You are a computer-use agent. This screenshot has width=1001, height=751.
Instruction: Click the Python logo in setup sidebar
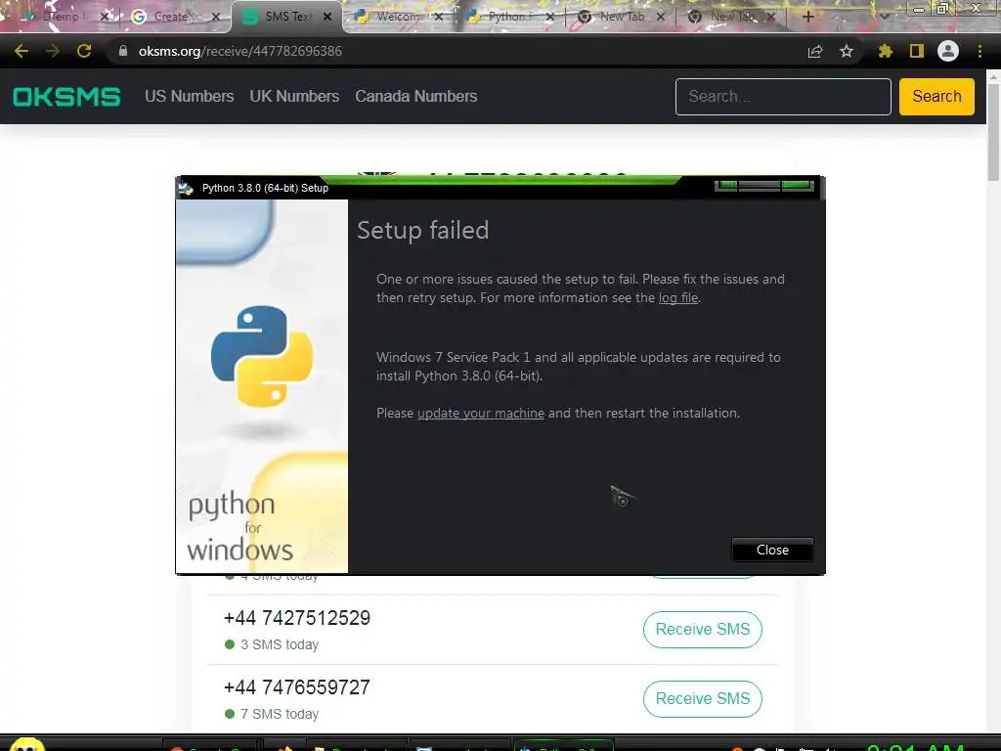[262, 356]
